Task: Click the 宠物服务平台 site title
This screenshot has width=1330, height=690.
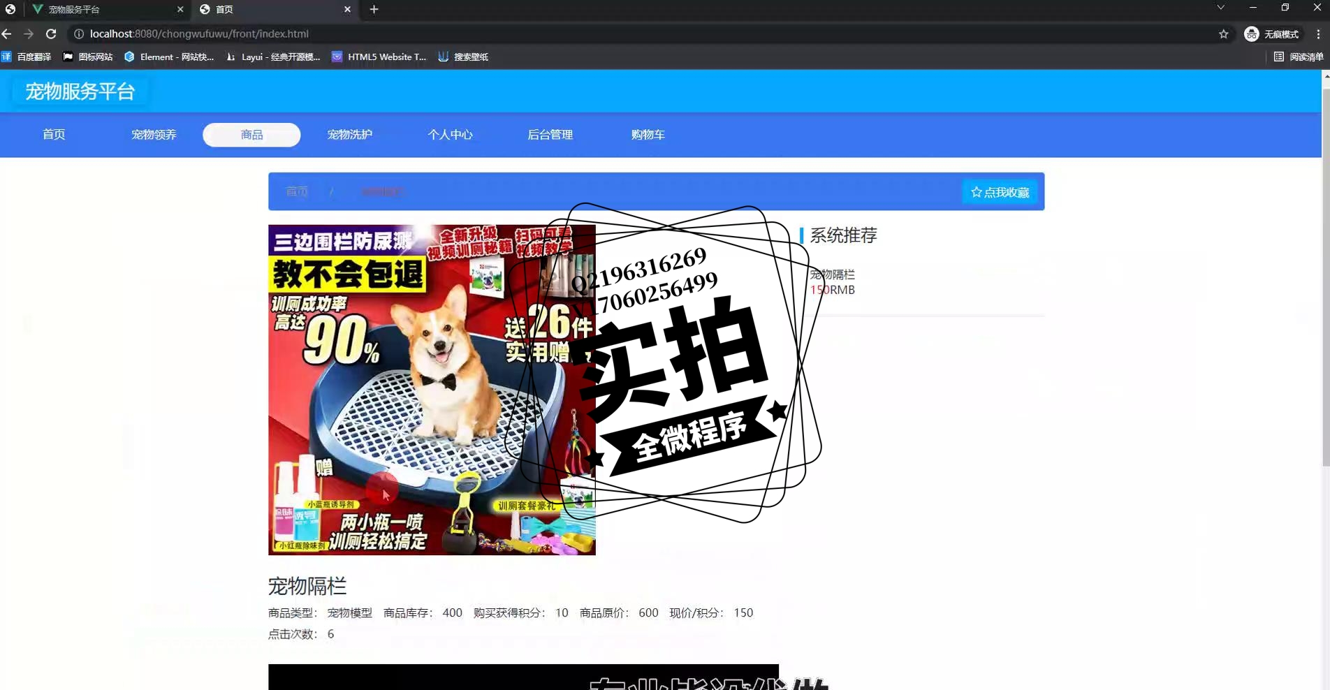Action: (x=80, y=91)
